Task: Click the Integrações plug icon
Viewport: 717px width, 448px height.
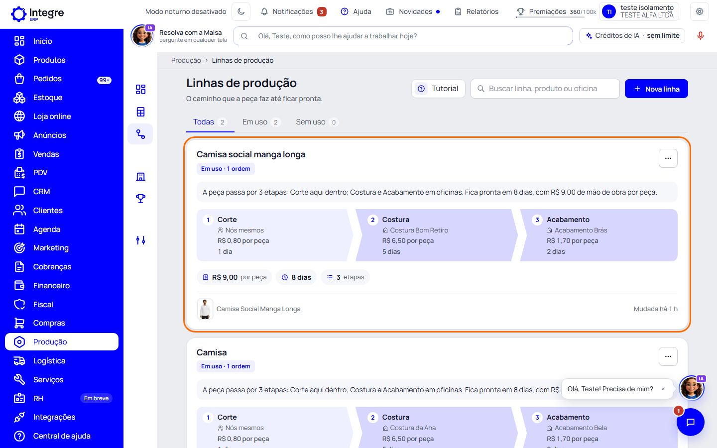Action: (19, 417)
